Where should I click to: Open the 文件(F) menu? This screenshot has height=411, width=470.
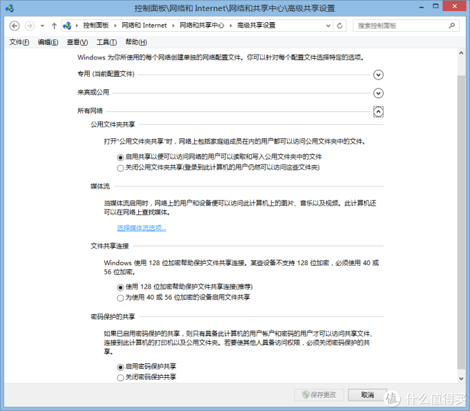[19, 42]
